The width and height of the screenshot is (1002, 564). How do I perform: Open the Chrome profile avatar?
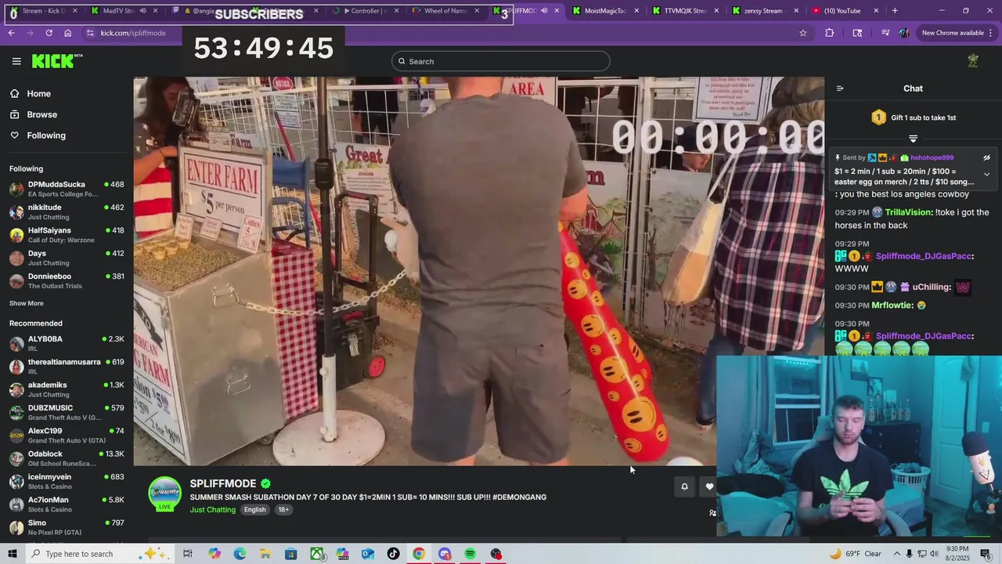pos(904,33)
